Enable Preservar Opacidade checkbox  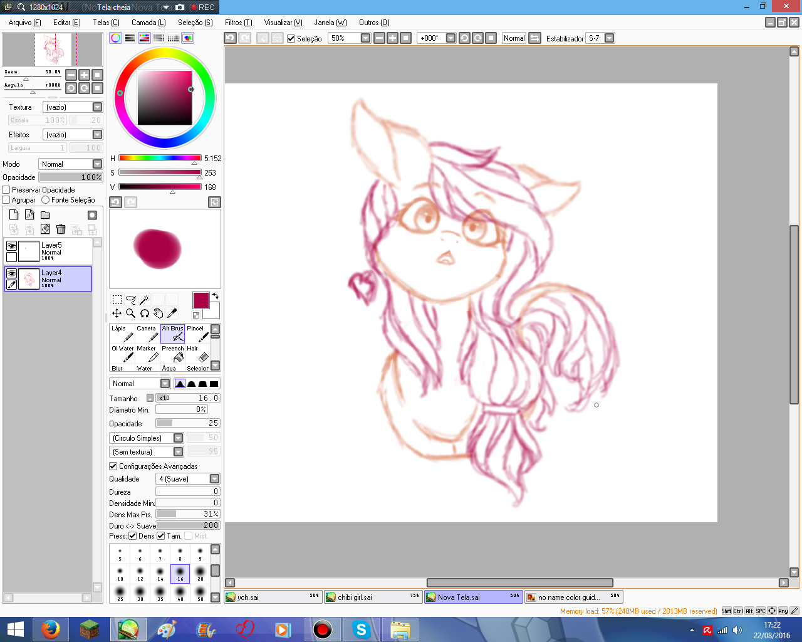[x=6, y=190]
